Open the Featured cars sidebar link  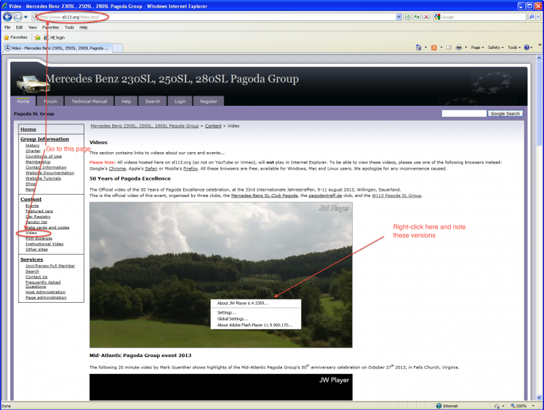click(39, 211)
